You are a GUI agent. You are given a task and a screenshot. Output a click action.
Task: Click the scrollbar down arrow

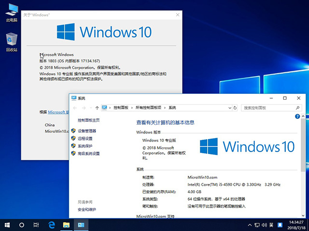(x=303, y=216)
